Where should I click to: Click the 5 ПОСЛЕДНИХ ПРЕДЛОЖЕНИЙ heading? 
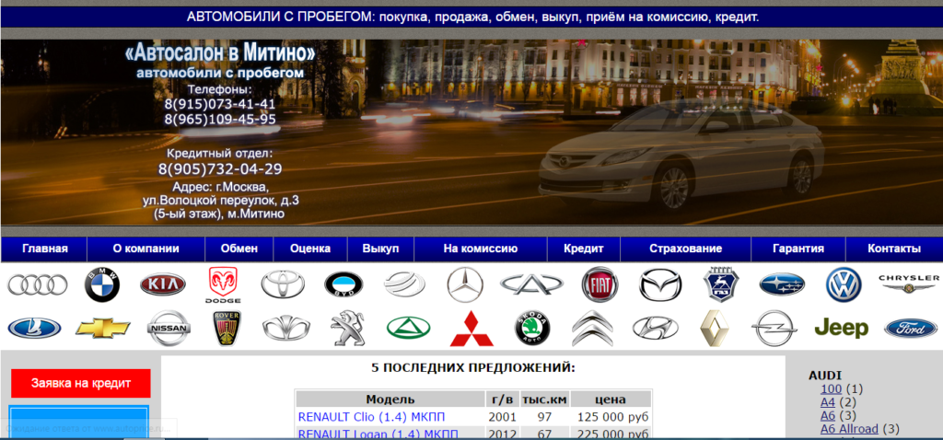(x=473, y=367)
